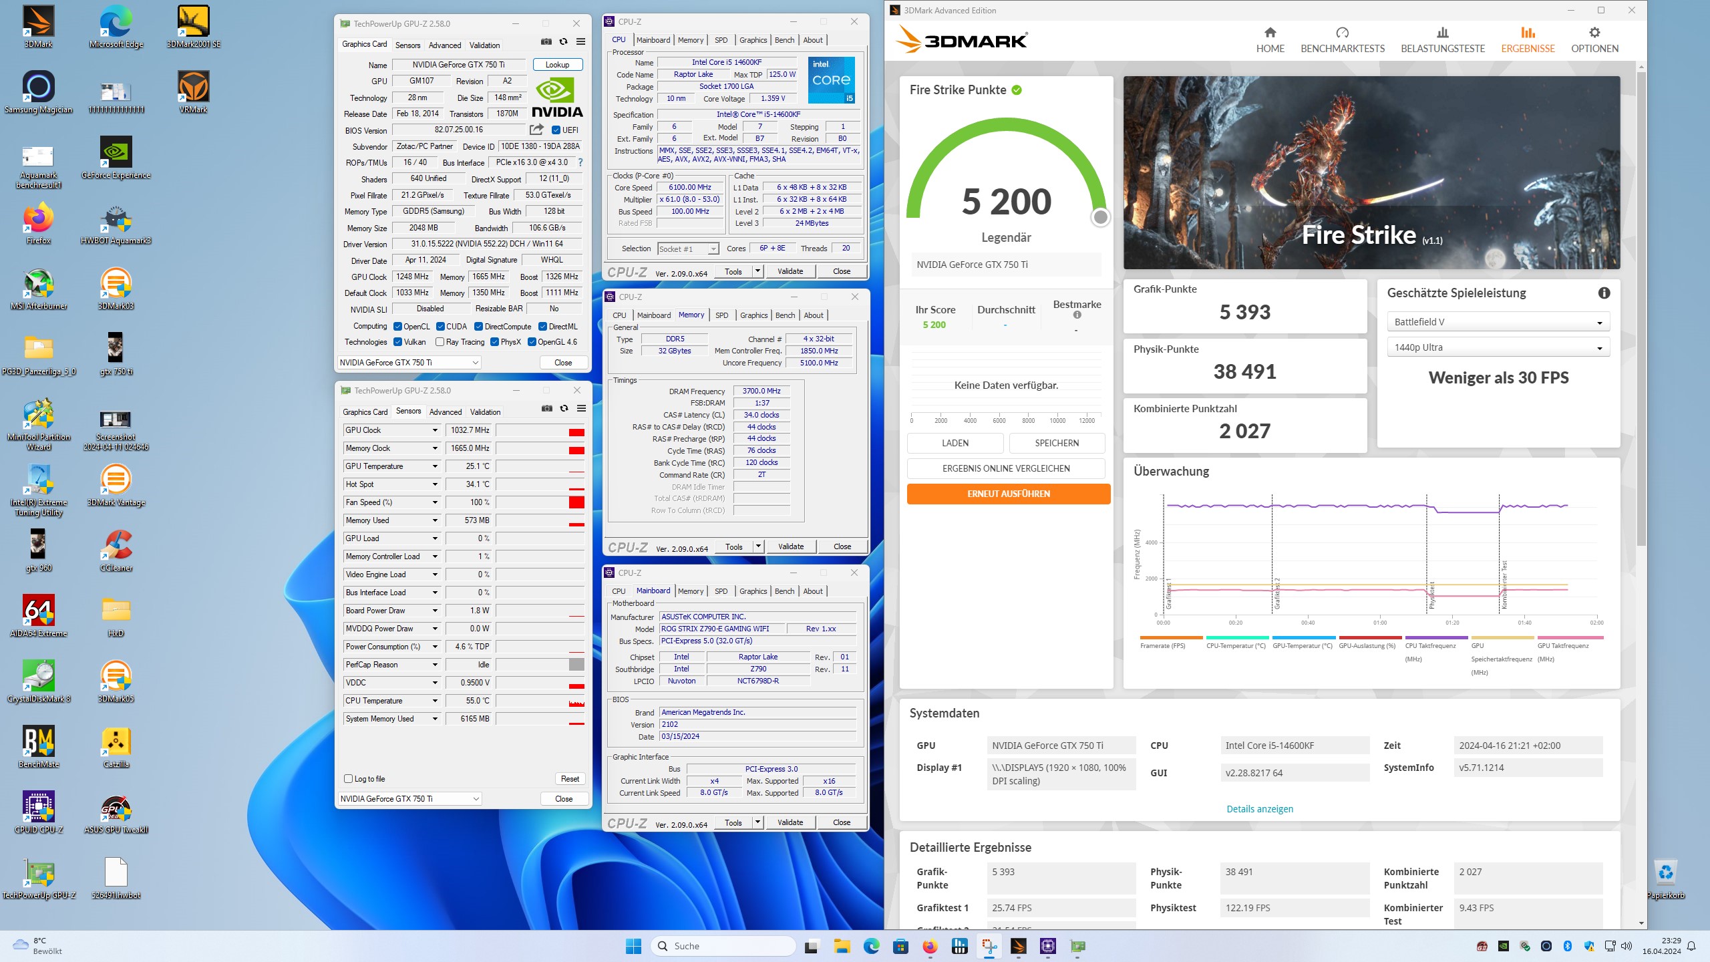Toggle the Ray Tracing checkbox in GPU-Z
The width and height of the screenshot is (1710, 962).
click(x=440, y=342)
